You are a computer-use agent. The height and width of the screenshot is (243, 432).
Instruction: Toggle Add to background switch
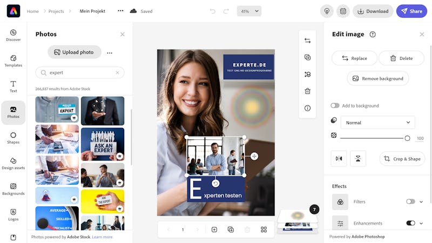(335, 105)
